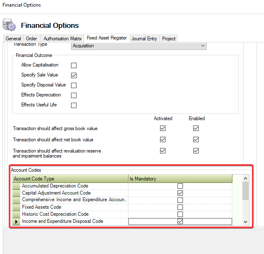Open the Authorisation Matrix tab
264x254 pixels.
[x=62, y=39]
